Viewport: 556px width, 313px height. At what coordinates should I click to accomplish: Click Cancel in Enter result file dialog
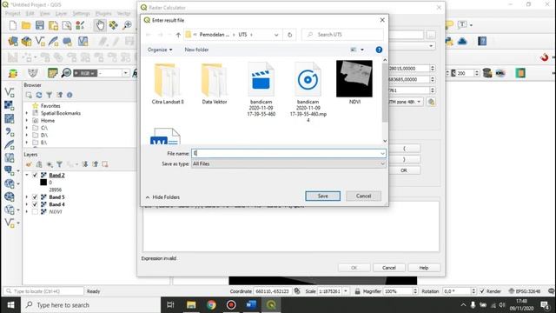click(x=363, y=196)
